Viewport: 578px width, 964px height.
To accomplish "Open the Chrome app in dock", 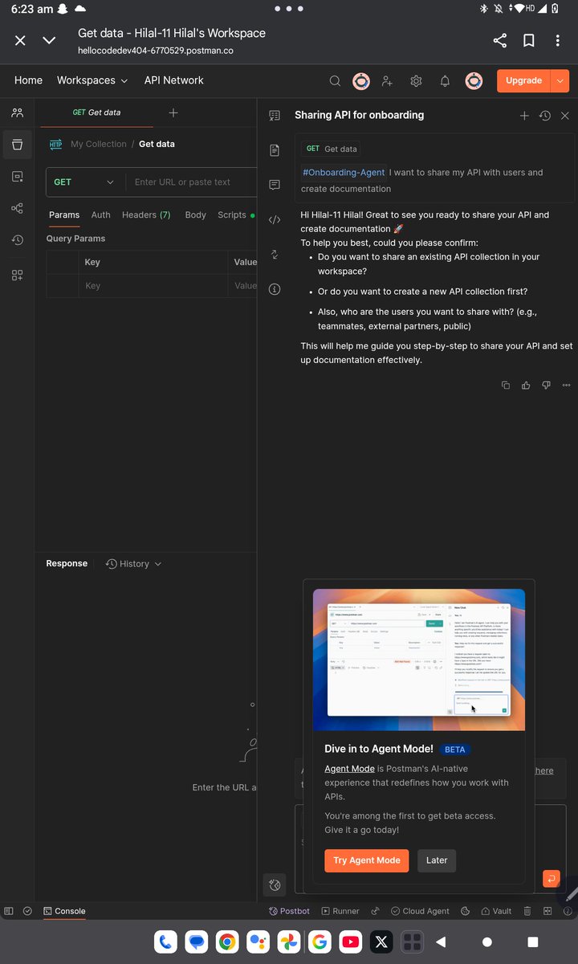I will (227, 942).
